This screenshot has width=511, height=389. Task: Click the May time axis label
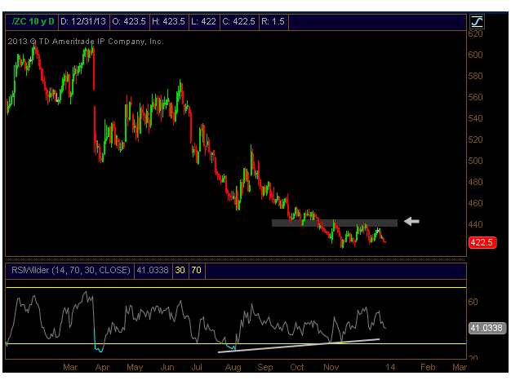(135, 367)
